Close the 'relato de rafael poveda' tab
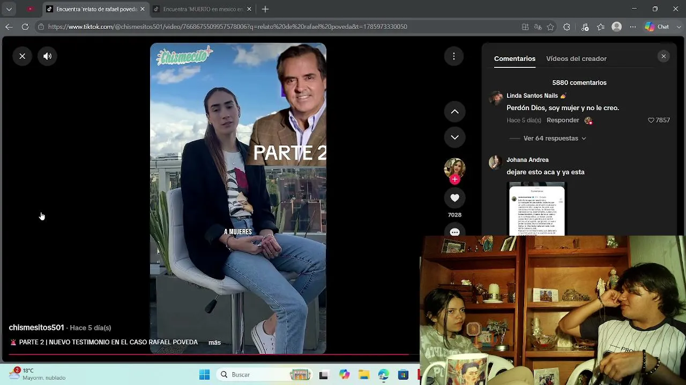686x385 pixels. click(142, 9)
